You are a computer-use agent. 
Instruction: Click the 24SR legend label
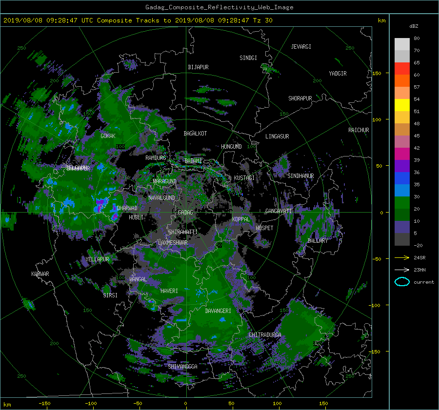click(x=419, y=258)
